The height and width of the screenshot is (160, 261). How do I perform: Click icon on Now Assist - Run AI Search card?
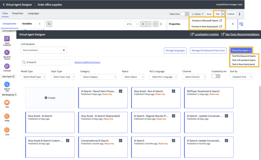(x=174, y=91)
